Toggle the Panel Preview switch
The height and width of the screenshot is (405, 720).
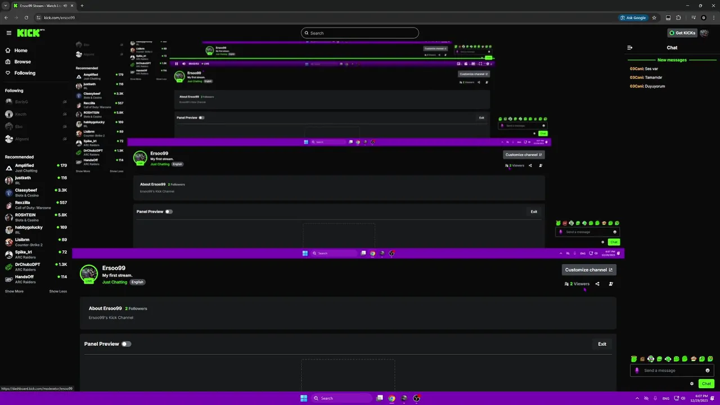coord(126,344)
